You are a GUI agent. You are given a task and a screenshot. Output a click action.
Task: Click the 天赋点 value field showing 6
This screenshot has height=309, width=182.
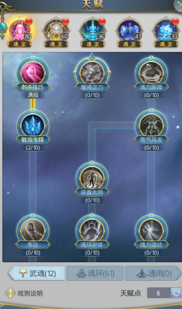pyautogui.click(x=159, y=293)
